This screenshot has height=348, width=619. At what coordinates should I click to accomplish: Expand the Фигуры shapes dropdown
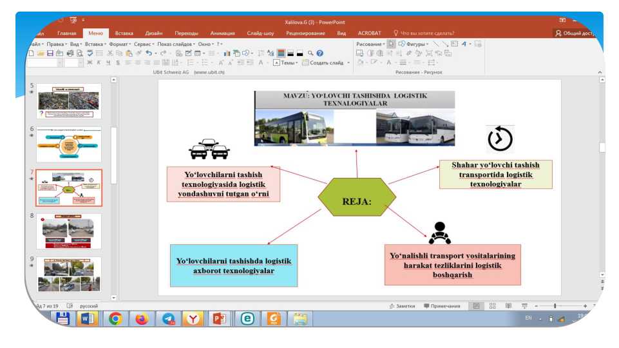coord(417,44)
